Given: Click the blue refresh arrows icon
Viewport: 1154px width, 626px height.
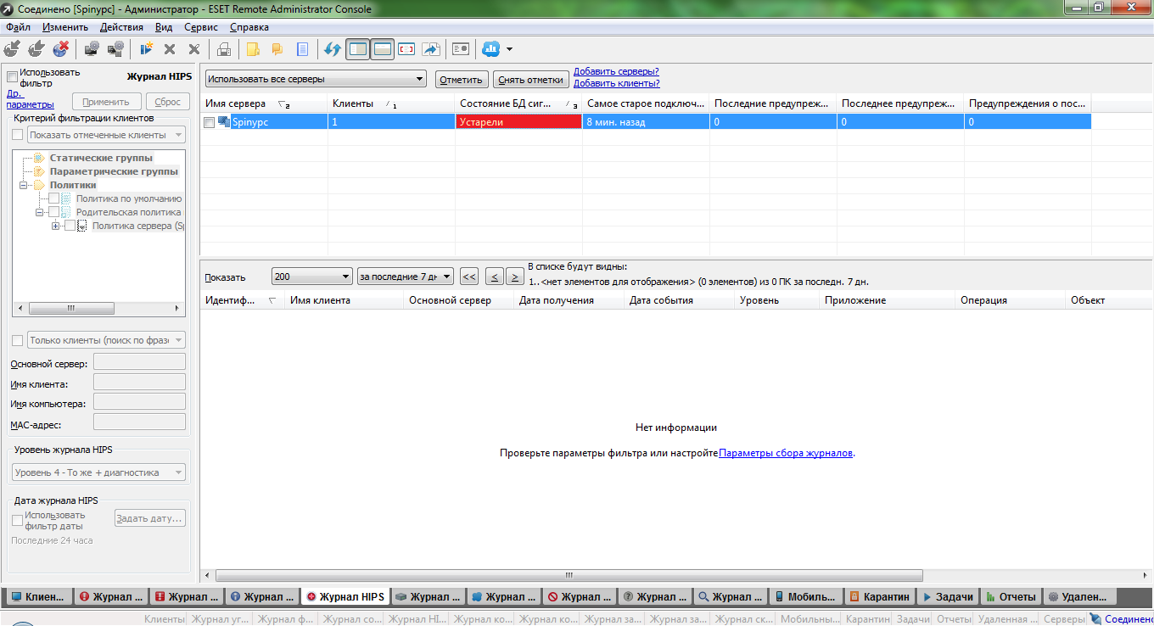Looking at the screenshot, I should tap(332, 49).
